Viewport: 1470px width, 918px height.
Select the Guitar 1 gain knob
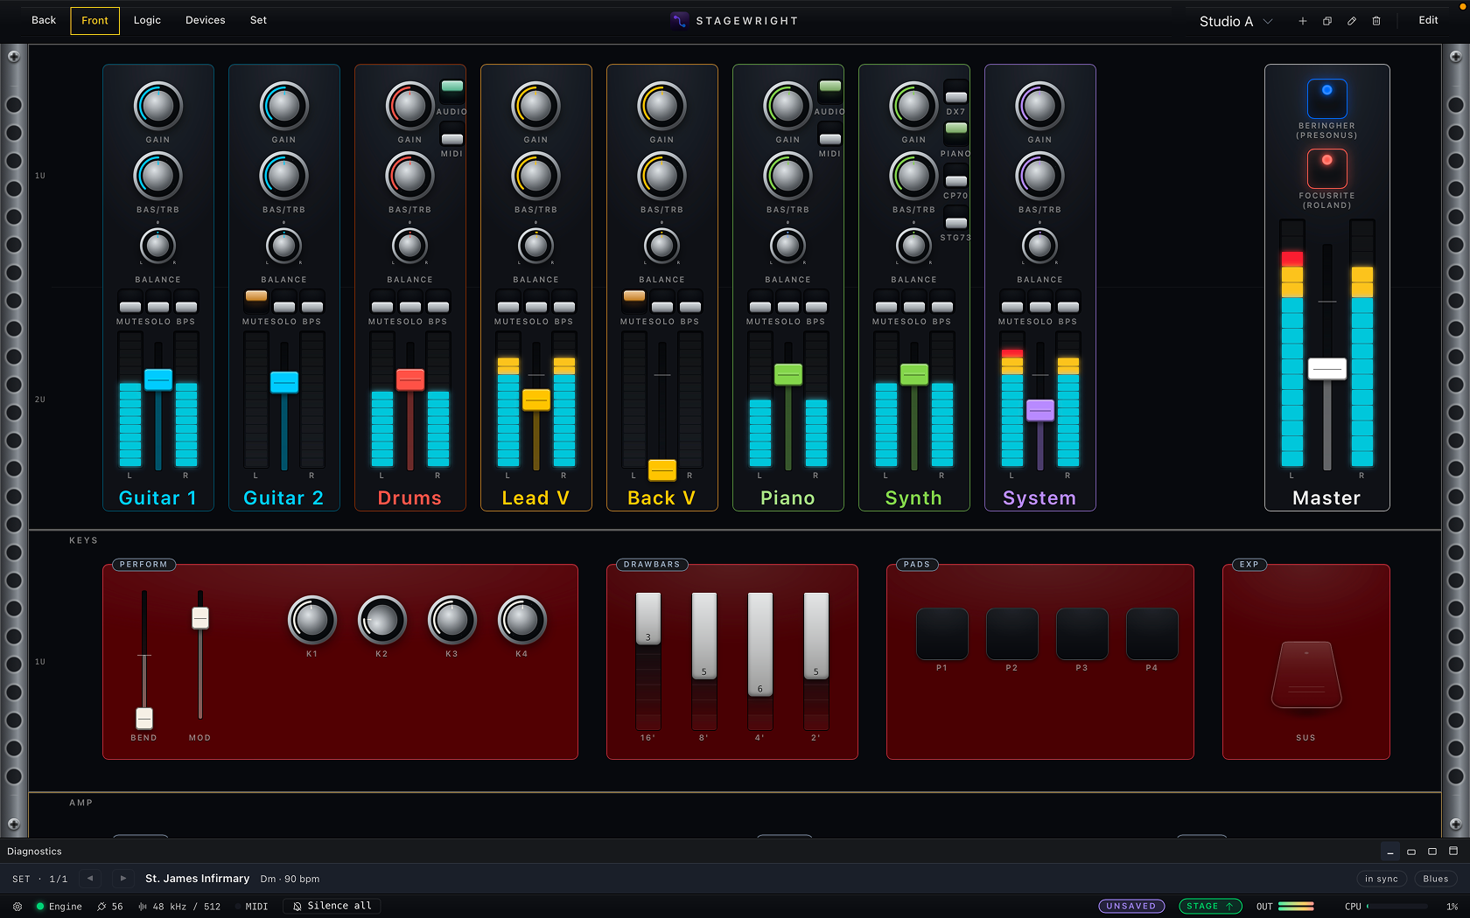(157, 106)
